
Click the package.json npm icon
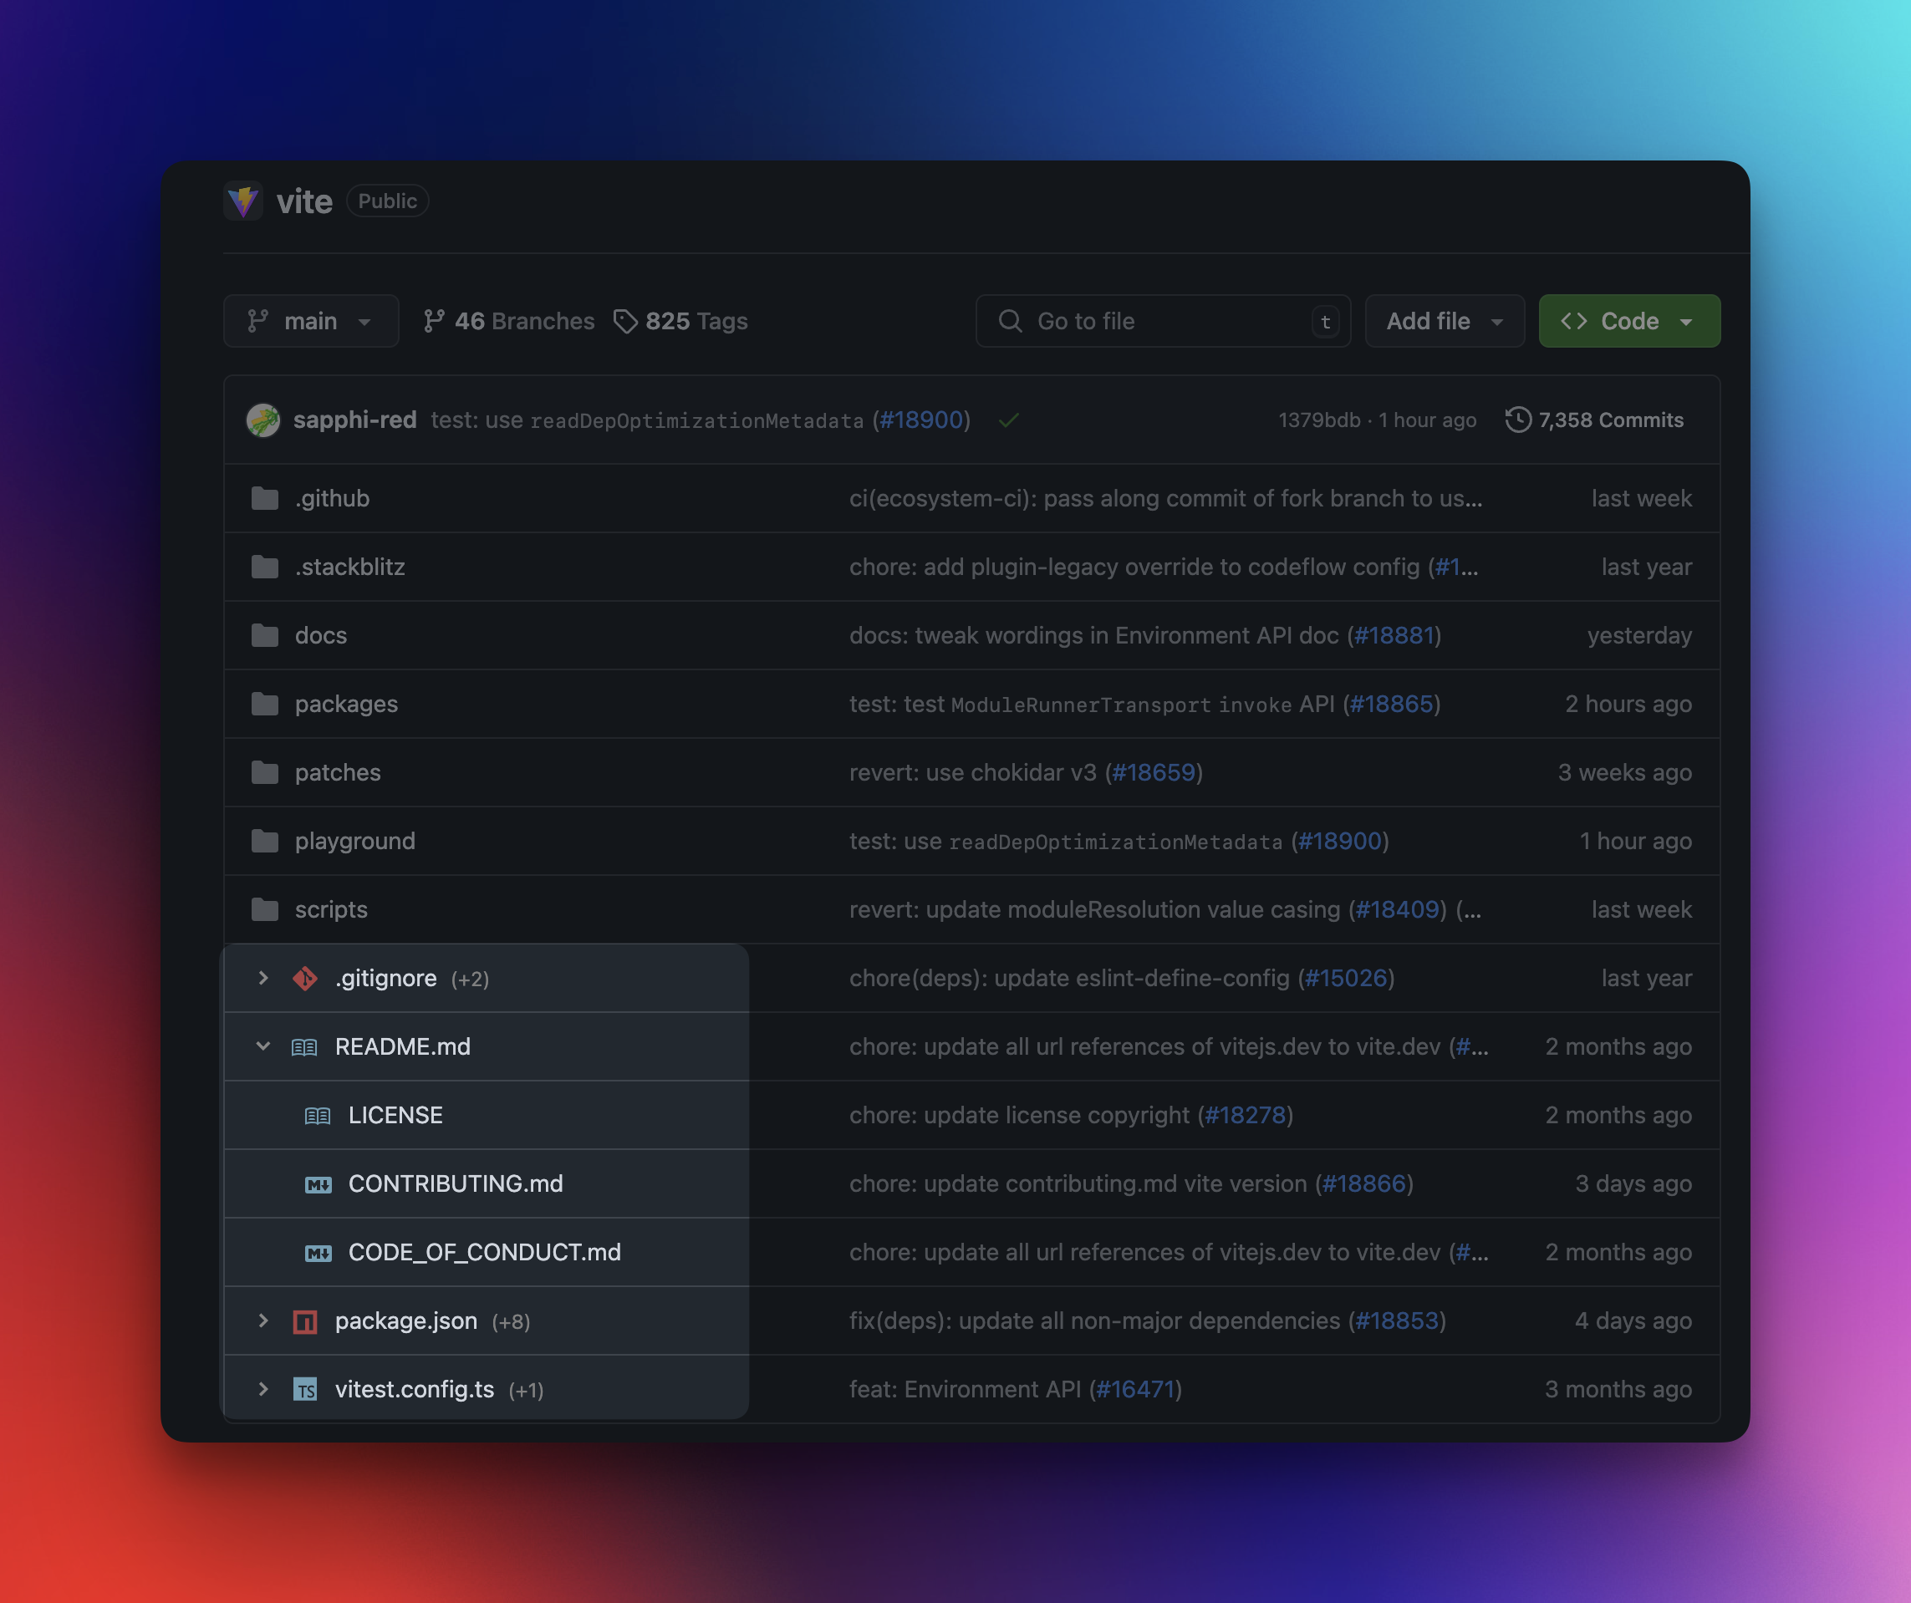[x=305, y=1322]
